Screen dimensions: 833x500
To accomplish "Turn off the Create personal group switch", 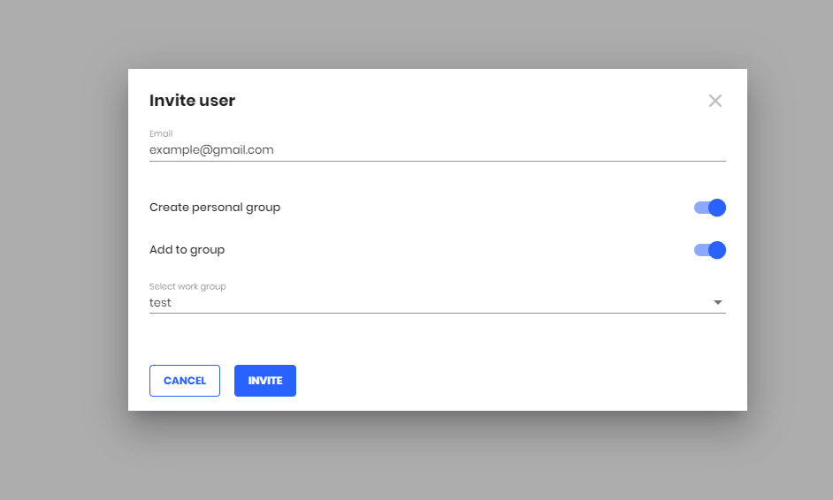I will pos(710,208).
